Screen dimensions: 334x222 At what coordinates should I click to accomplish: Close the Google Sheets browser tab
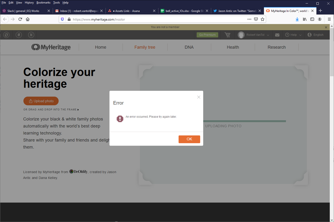[207, 11]
